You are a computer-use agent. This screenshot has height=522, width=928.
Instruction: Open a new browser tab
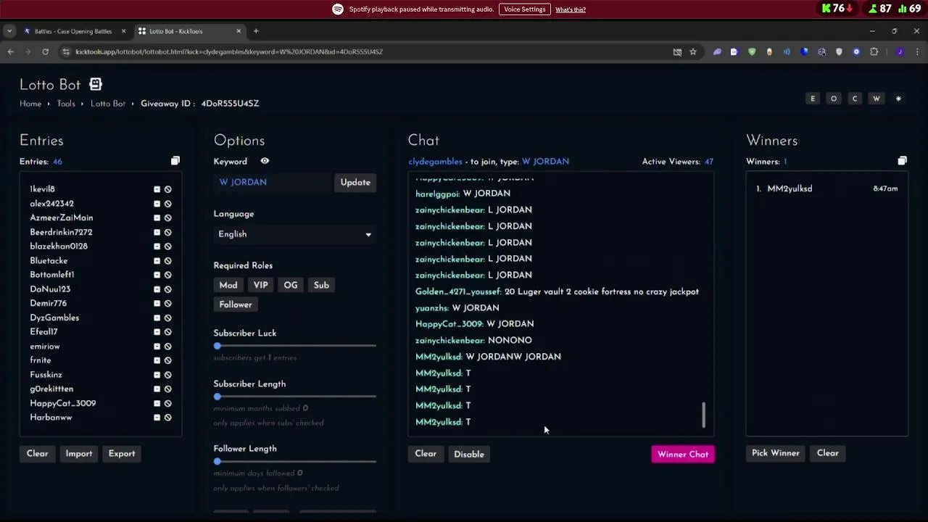pos(256,31)
